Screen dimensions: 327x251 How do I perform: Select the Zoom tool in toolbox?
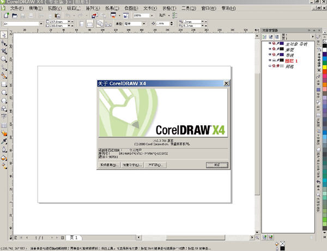(4, 59)
